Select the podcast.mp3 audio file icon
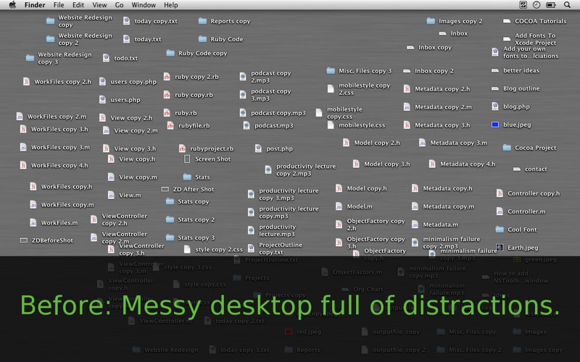The width and height of the screenshot is (580, 362). tap(246, 125)
